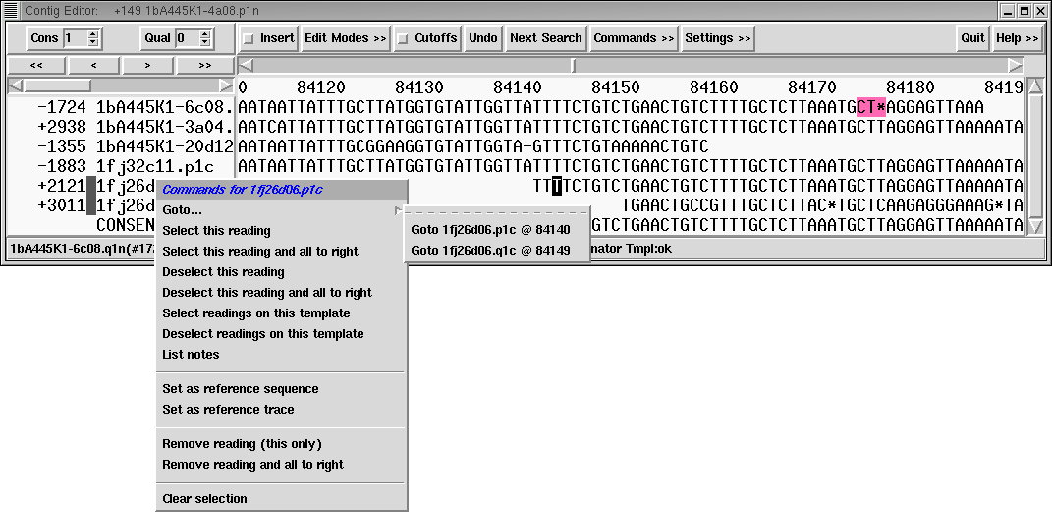Click the single step right > button
1052x512 pixels.
(x=148, y=66)
